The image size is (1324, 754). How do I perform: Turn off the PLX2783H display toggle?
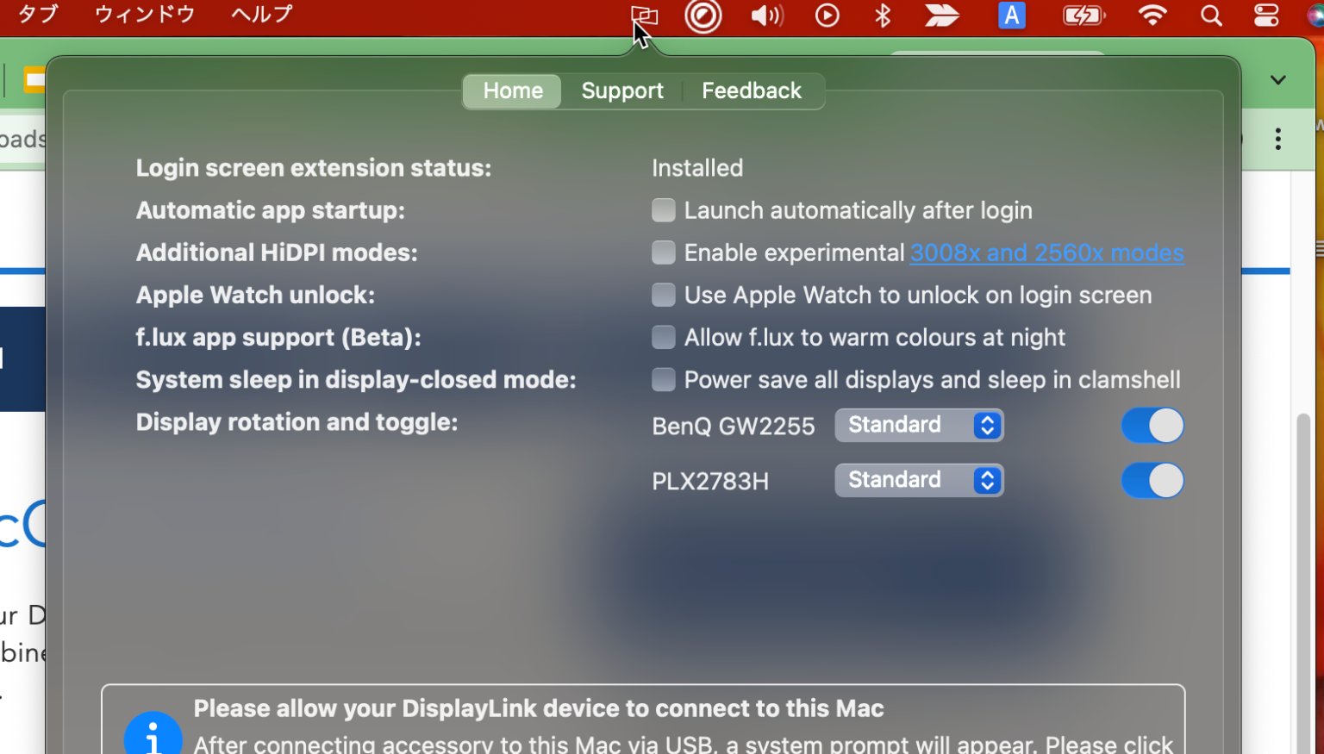(x=1152, y=480)
